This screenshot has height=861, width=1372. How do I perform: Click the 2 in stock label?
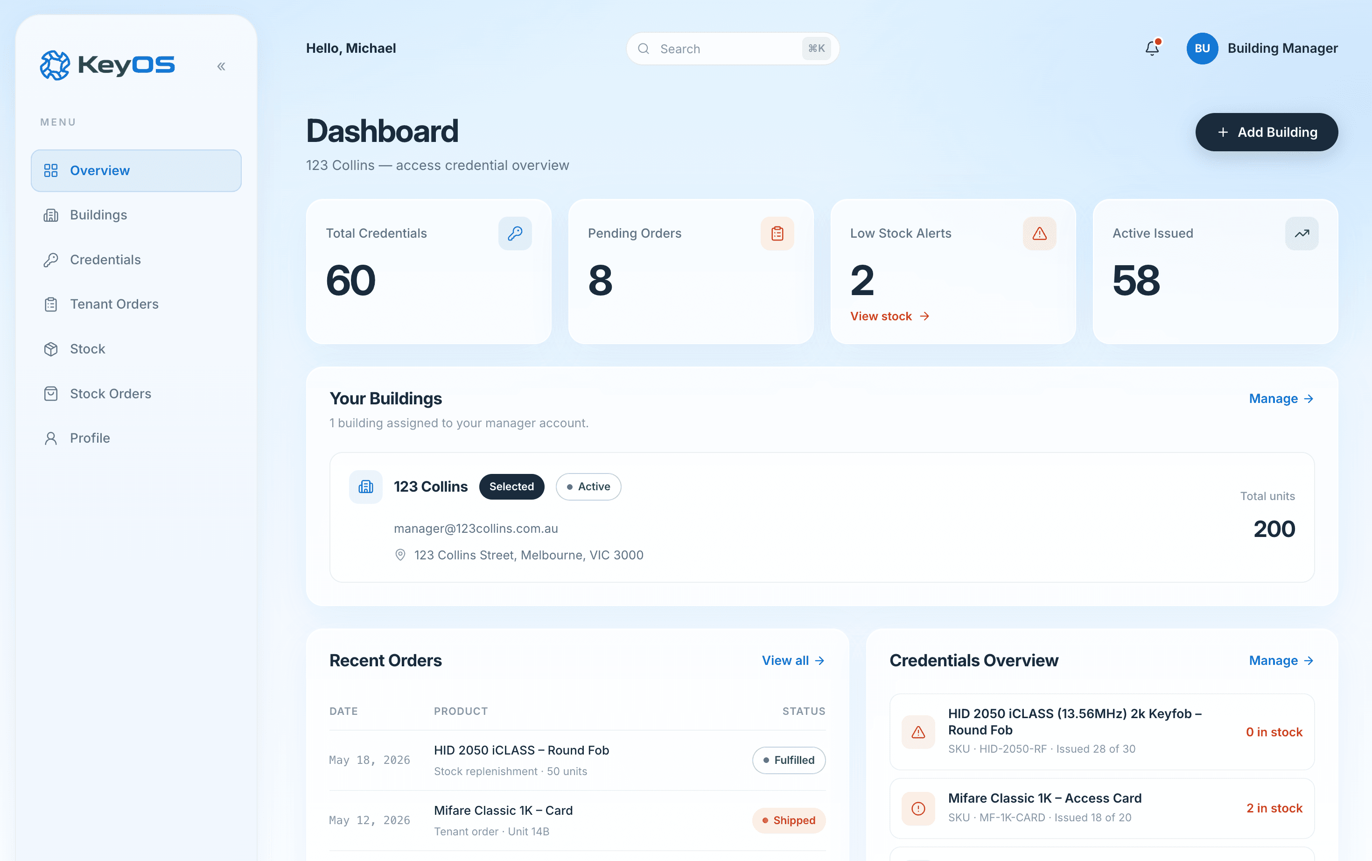1274,809
